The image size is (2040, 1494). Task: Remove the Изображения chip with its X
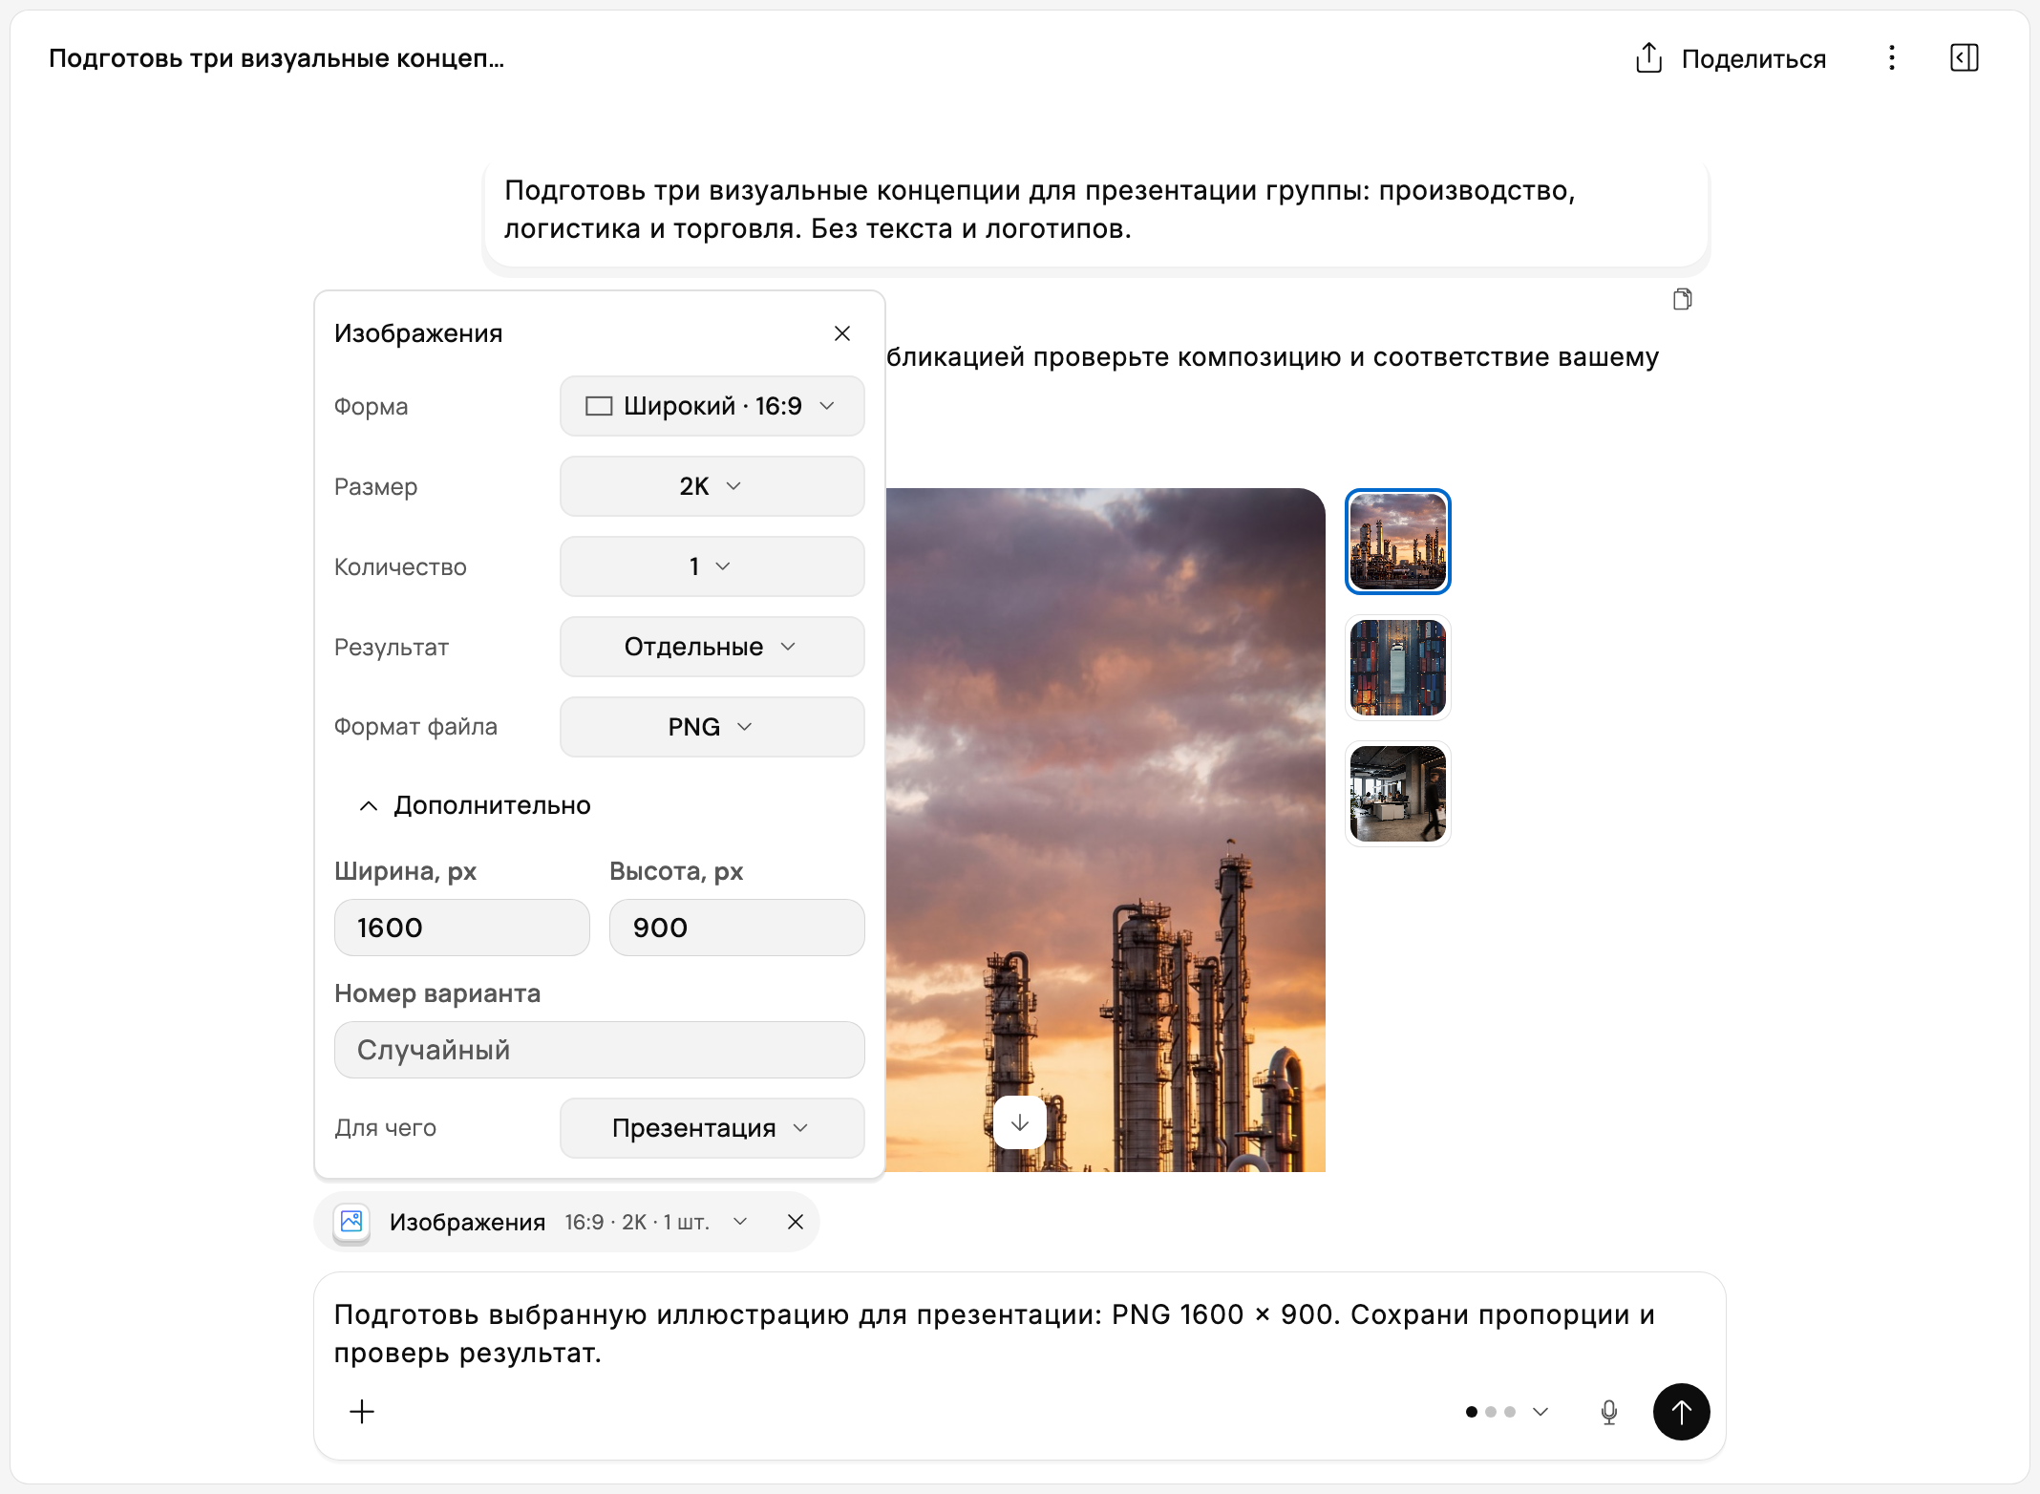point(795,1222)
